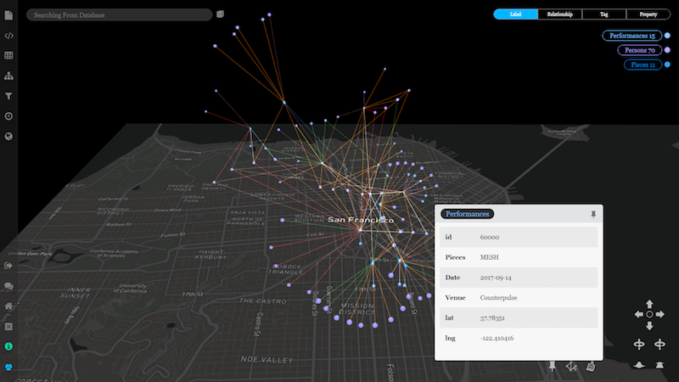679x382 pixels.
Task: Tilt view with the right tilt icon
Action: point(659,365)
